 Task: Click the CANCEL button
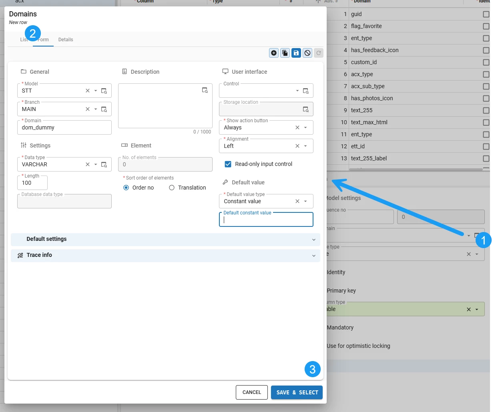(x=251, y=392)
